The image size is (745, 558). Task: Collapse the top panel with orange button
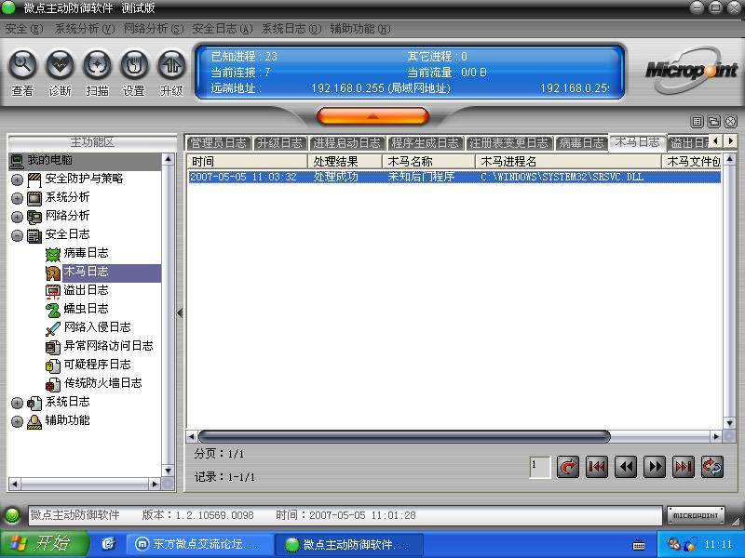(372, 115)
